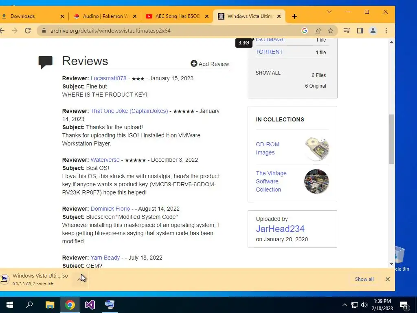This screenshot has height=313, width=417.
Task: Click the Reviews speech bubble icon
Action: point(46,62)
